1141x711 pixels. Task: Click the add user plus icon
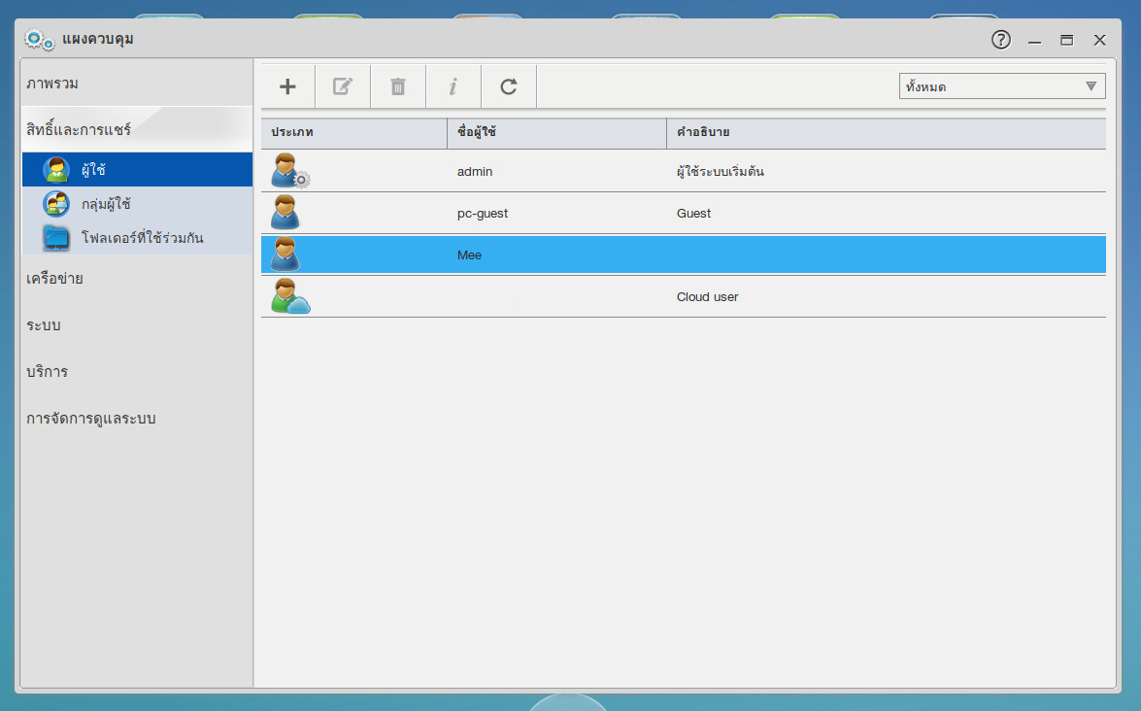click(287, 86)
